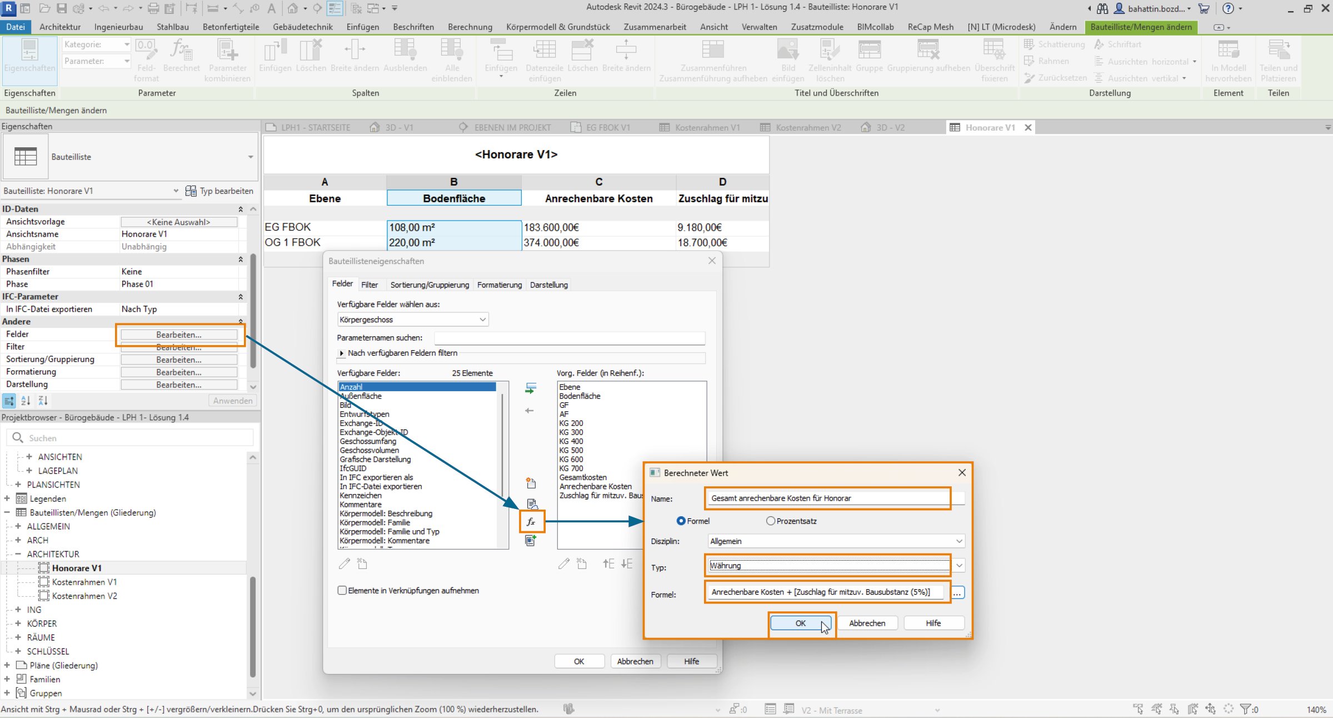Click OK in Berechneter Wert dialog

tap(800, 623)
